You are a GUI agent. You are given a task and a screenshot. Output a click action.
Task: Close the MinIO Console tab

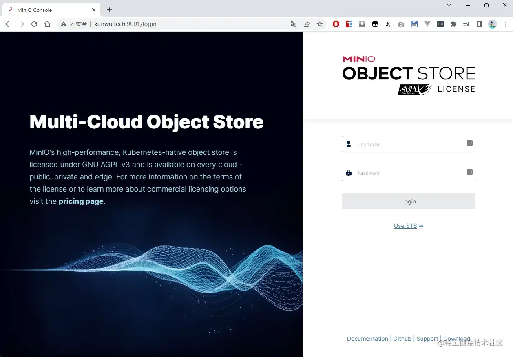[94, 10]
